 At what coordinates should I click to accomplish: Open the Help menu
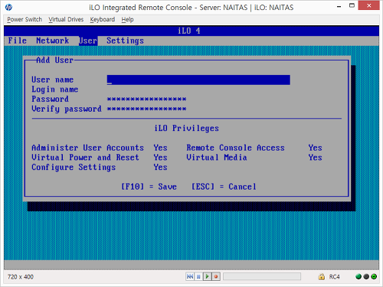(x=127, y=19)
